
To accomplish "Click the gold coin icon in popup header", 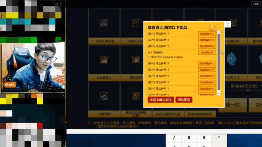I will tap(212, 27).
